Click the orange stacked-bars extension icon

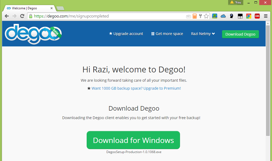195,16
